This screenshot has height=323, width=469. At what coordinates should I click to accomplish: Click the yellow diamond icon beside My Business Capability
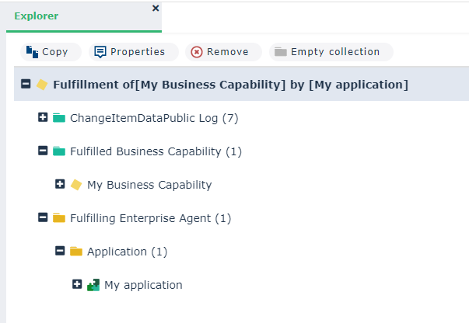point(76,185)
